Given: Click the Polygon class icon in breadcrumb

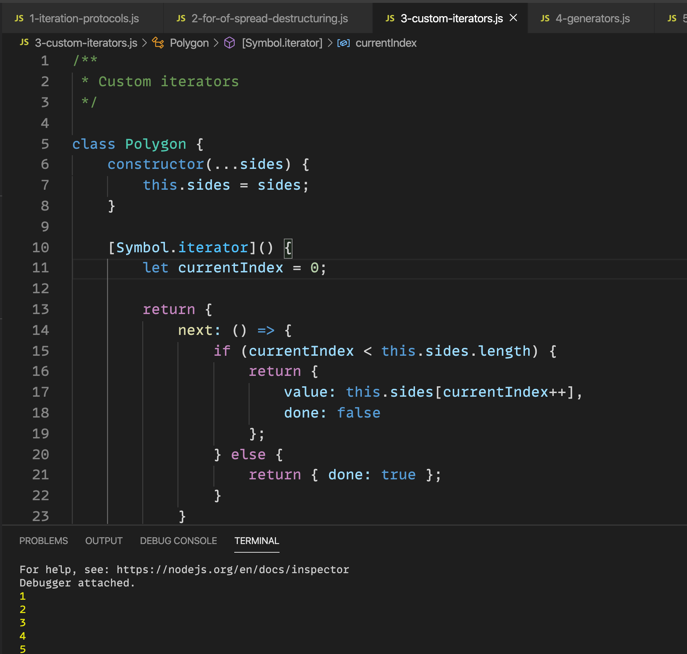Looking at the screenshot, I should tap(158, 43).
